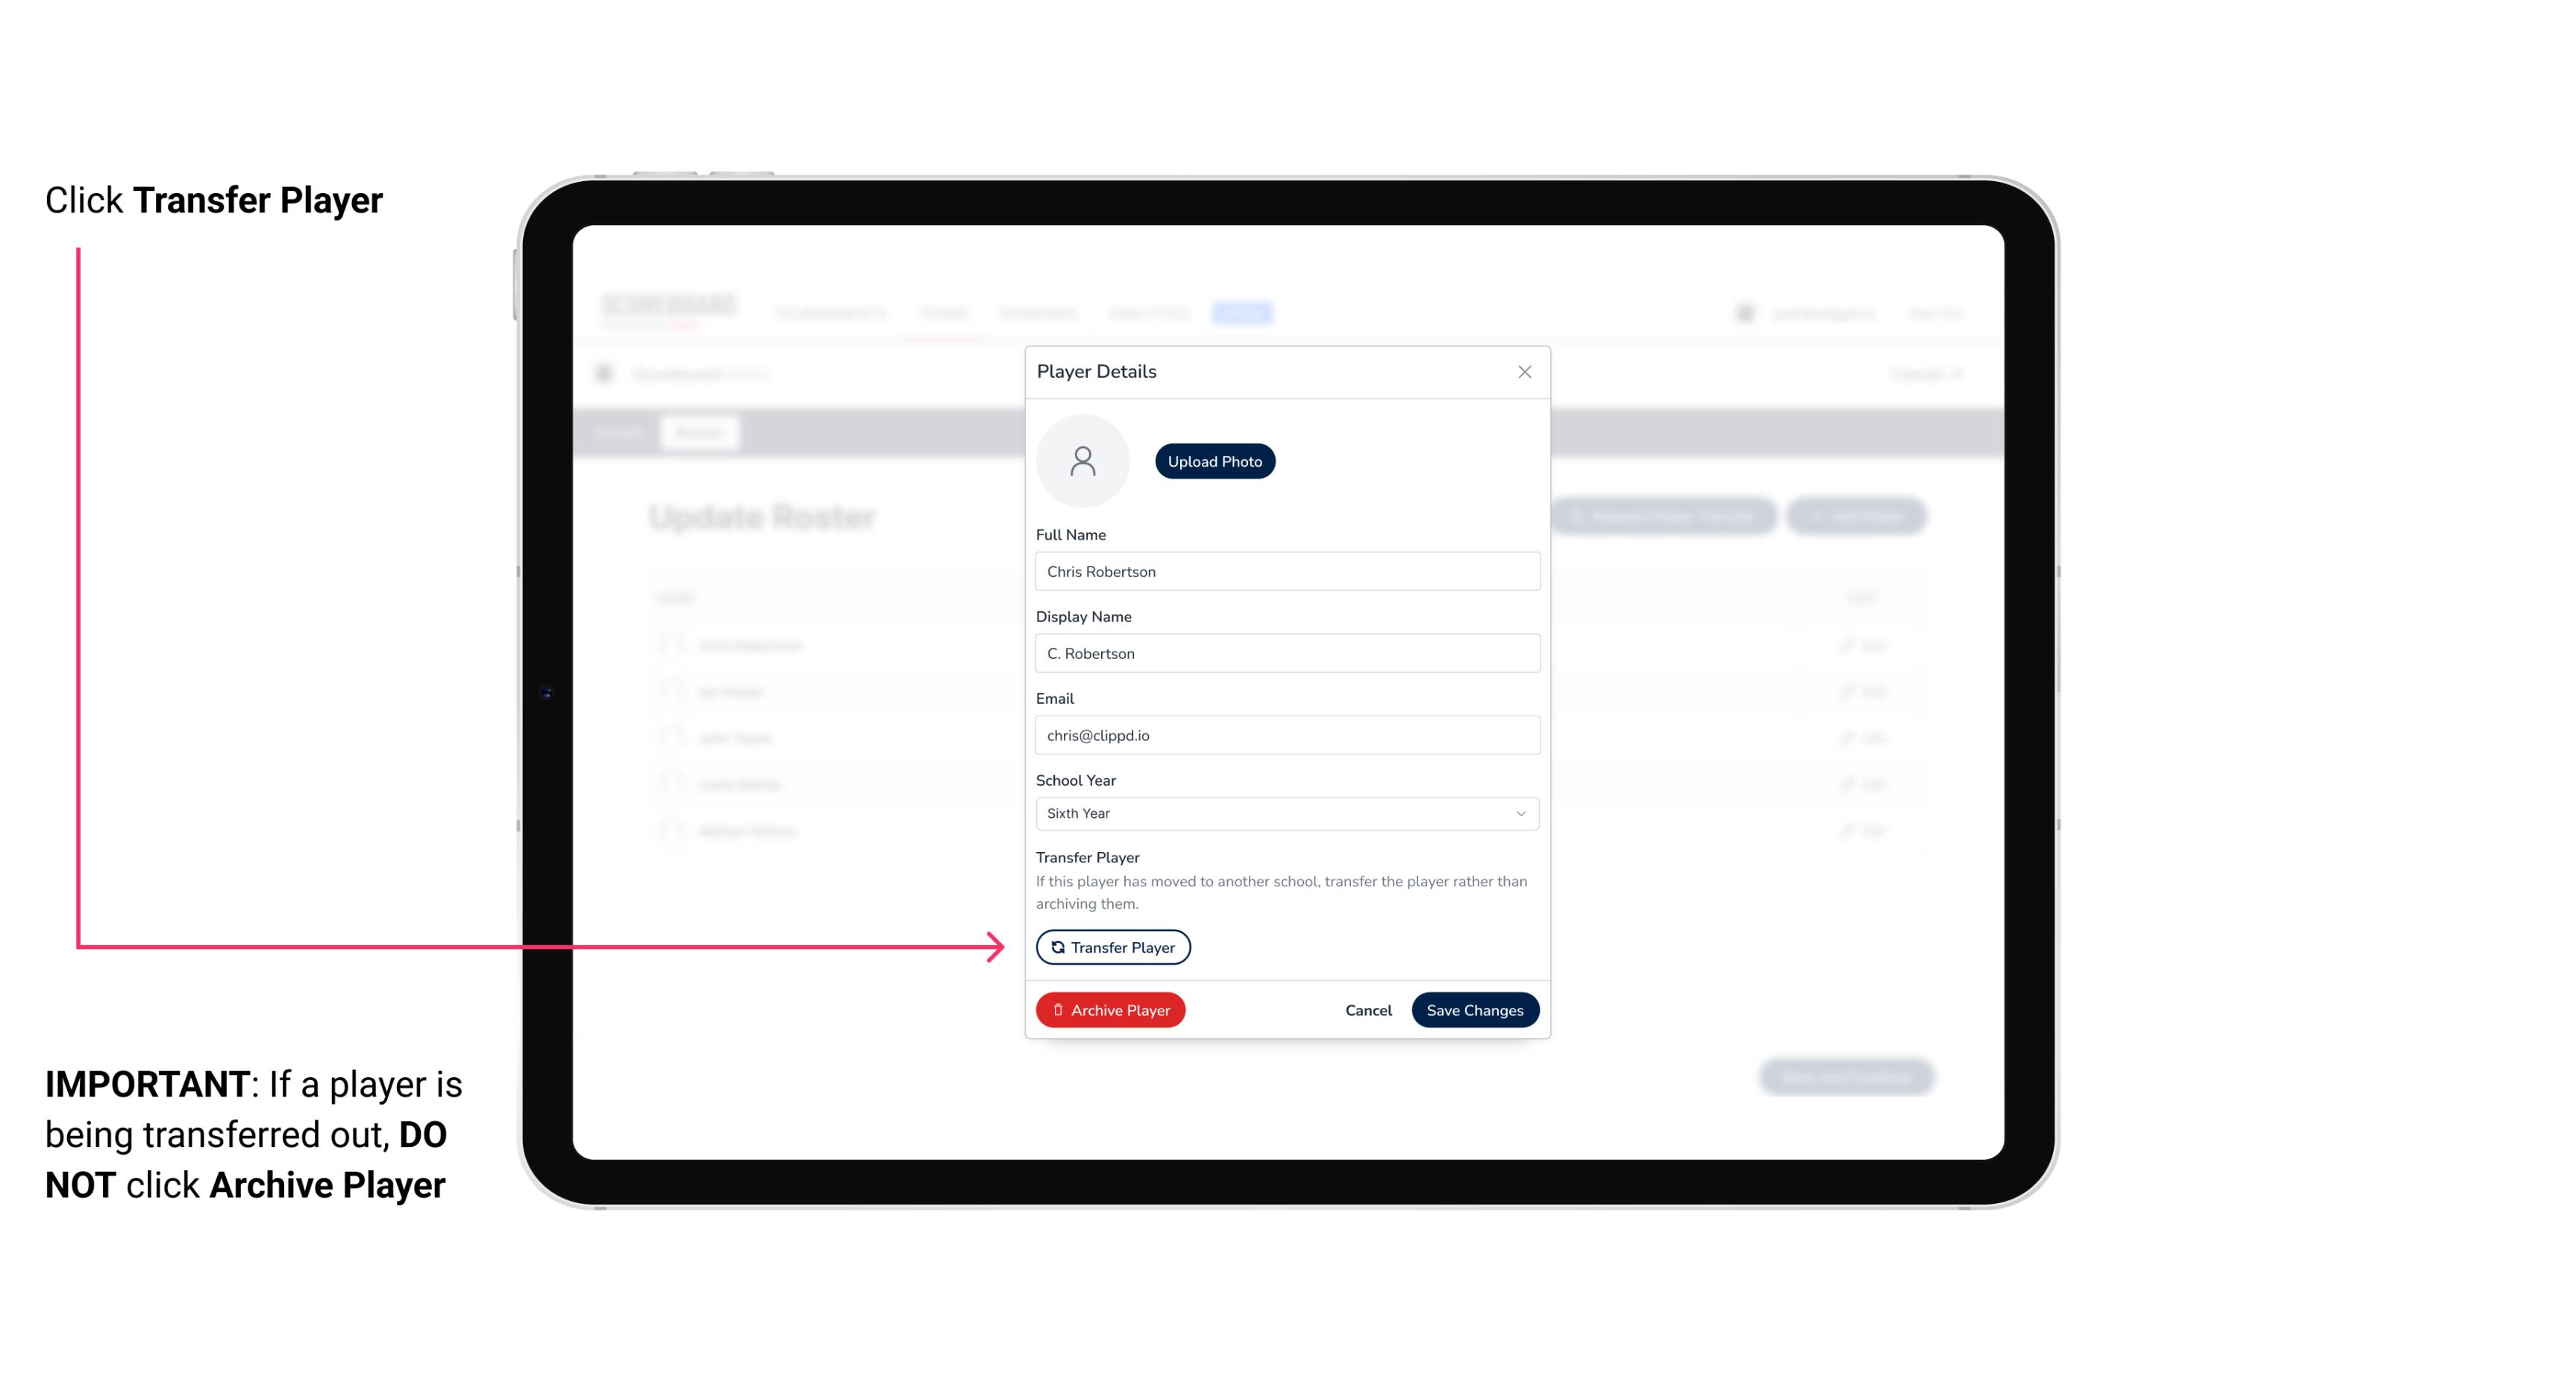Click Cancel button to dismiss dialog
Screen dimensions: 2576x1385
[1366, 1008]
